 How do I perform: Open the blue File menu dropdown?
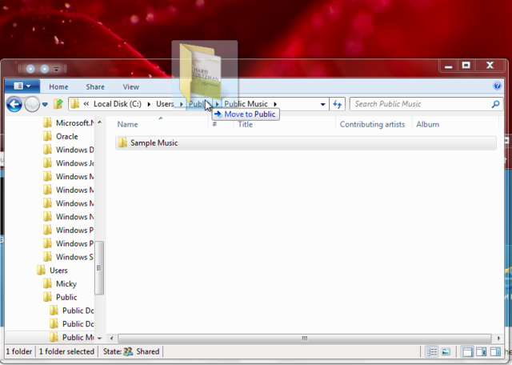(x=22, y=86)
